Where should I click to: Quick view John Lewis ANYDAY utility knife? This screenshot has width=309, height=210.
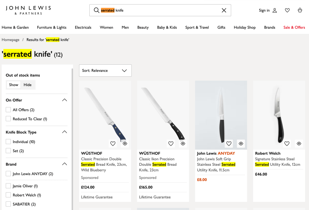coord(241,144)
